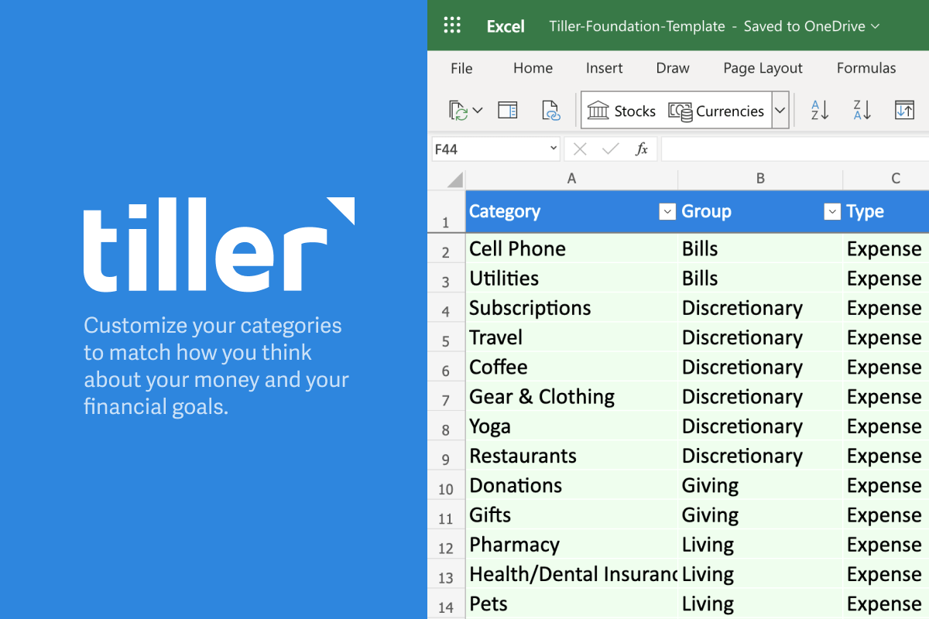Image resolution: width=929 pixels, height=619 pixels.
Task: Select the Expense cell in row 9
Action: (886, 456)
